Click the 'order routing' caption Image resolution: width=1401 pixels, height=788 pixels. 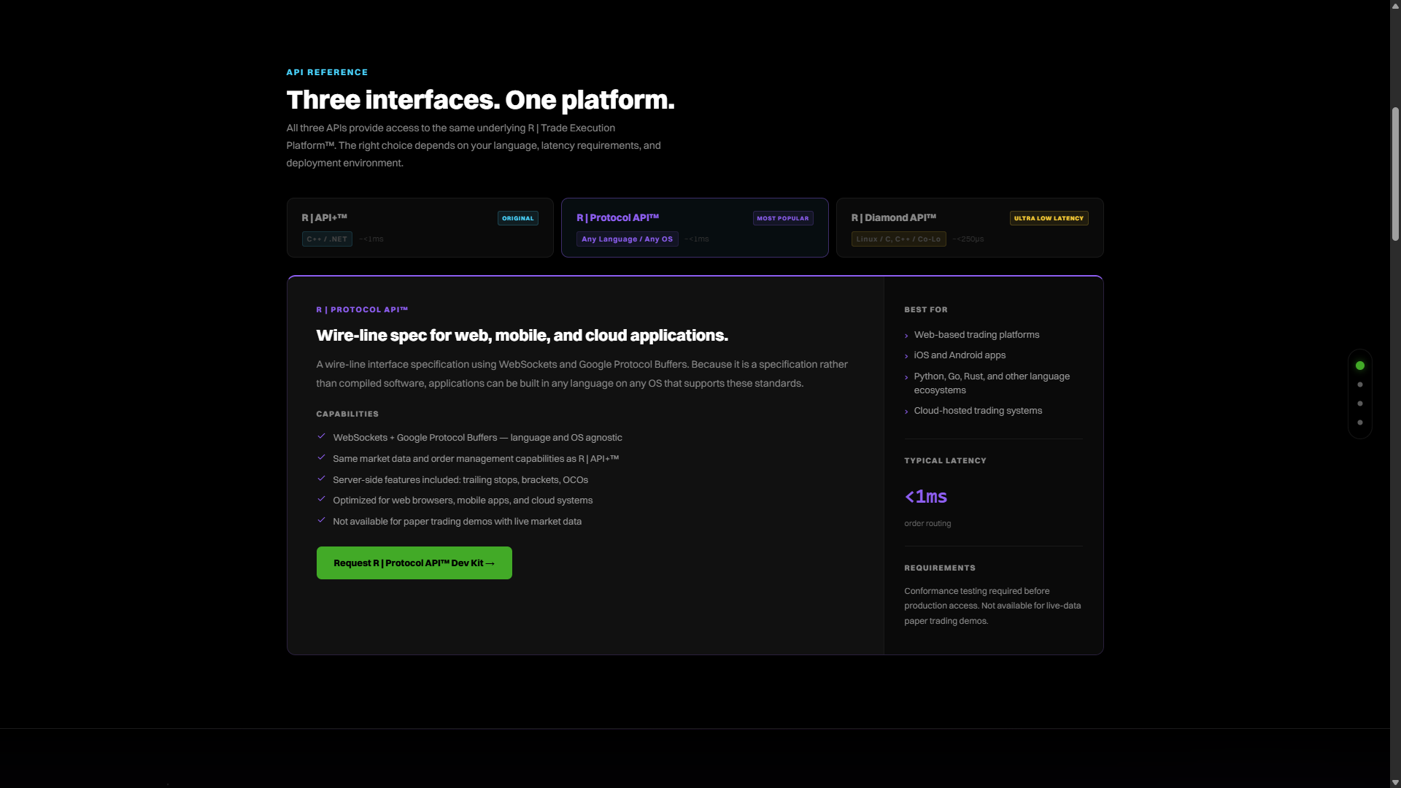[927, 524]
